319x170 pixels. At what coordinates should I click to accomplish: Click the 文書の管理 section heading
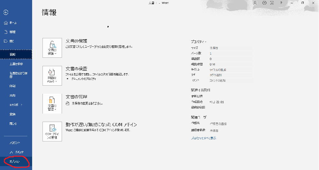[x=77, y=97]
